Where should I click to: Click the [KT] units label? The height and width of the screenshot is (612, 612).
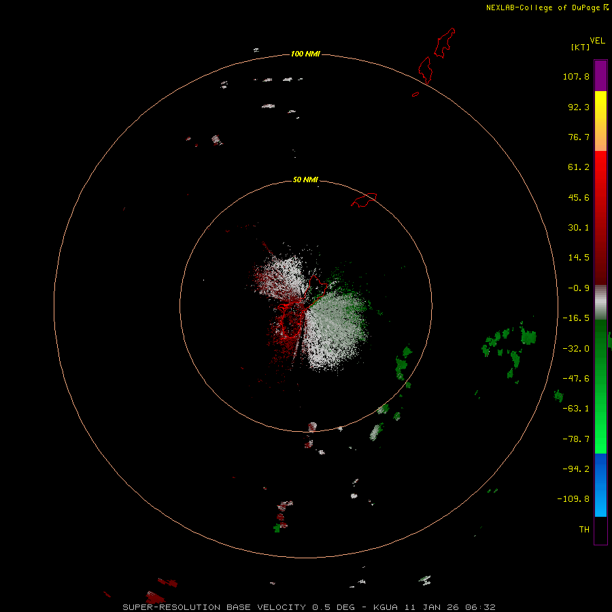tap(581, 47)
